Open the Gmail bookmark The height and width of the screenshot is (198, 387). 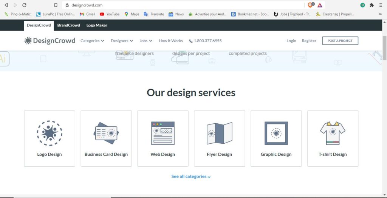pyautogui.click(x=87, y=14)
